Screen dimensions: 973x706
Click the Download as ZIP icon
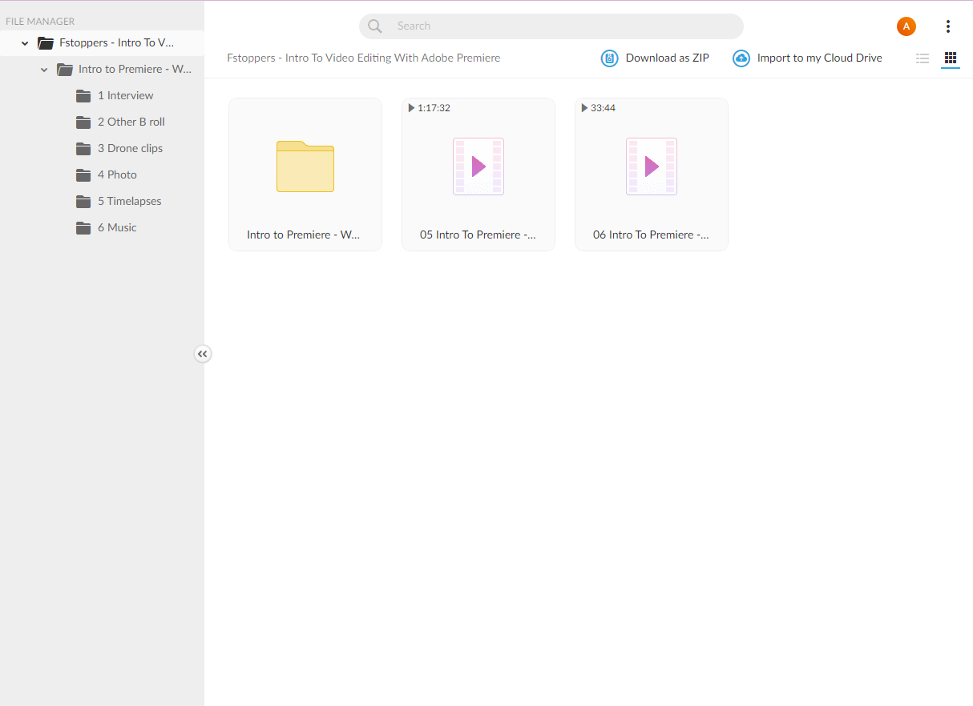tap(610, 58)
